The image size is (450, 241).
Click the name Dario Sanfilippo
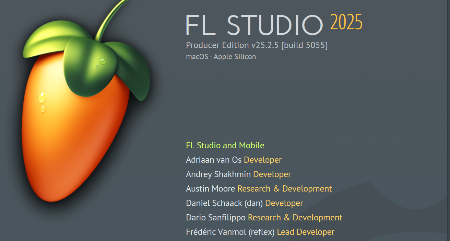(x=216, y=218)
